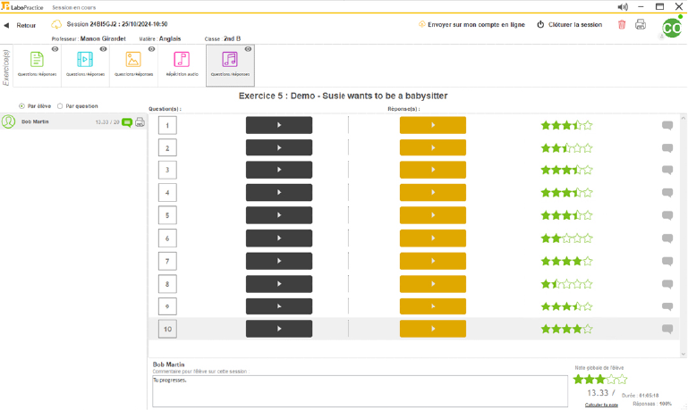Select the Par élève radio button
The image size is (688, 410).
click(x=21, y=106)
